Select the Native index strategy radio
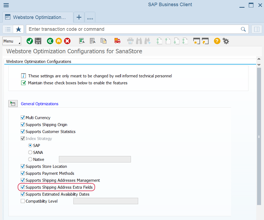This screenshot has width=264, height=220. [30, 159]
